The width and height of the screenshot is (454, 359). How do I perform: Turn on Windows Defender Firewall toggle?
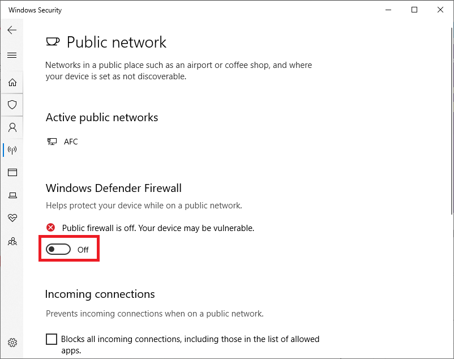click(58, 250)
